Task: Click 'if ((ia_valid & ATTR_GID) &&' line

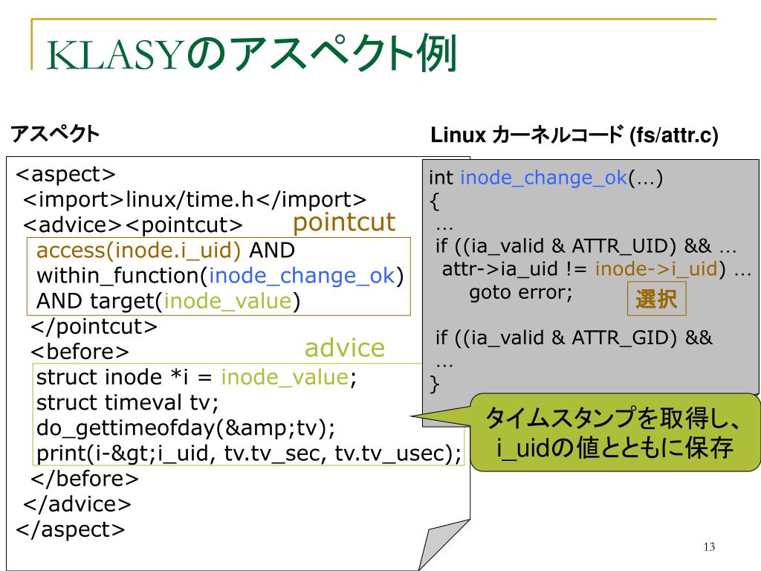Action: tap(574, 338)
